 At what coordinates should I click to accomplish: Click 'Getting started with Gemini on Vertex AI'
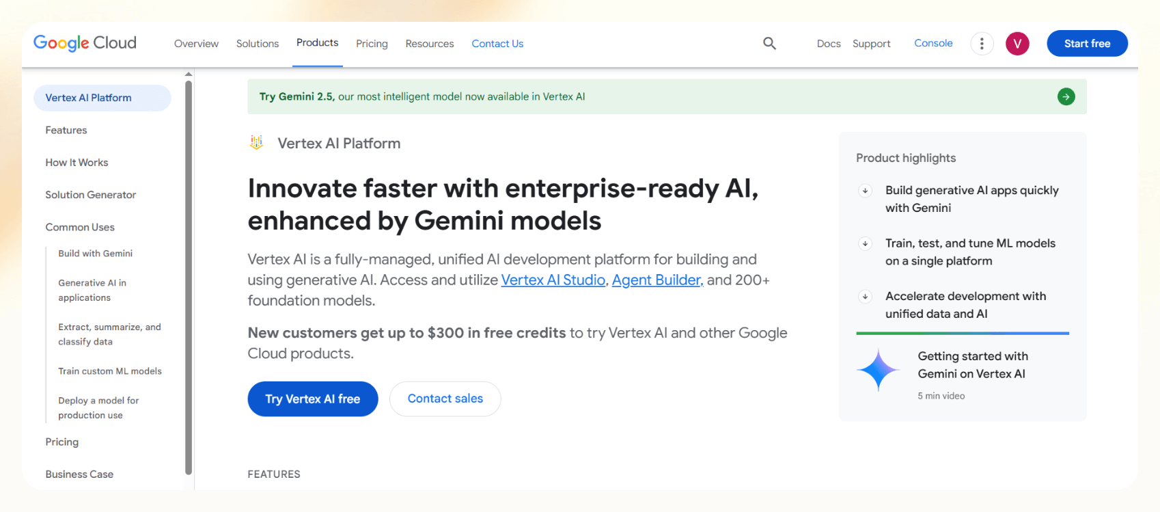pos(973,365)
